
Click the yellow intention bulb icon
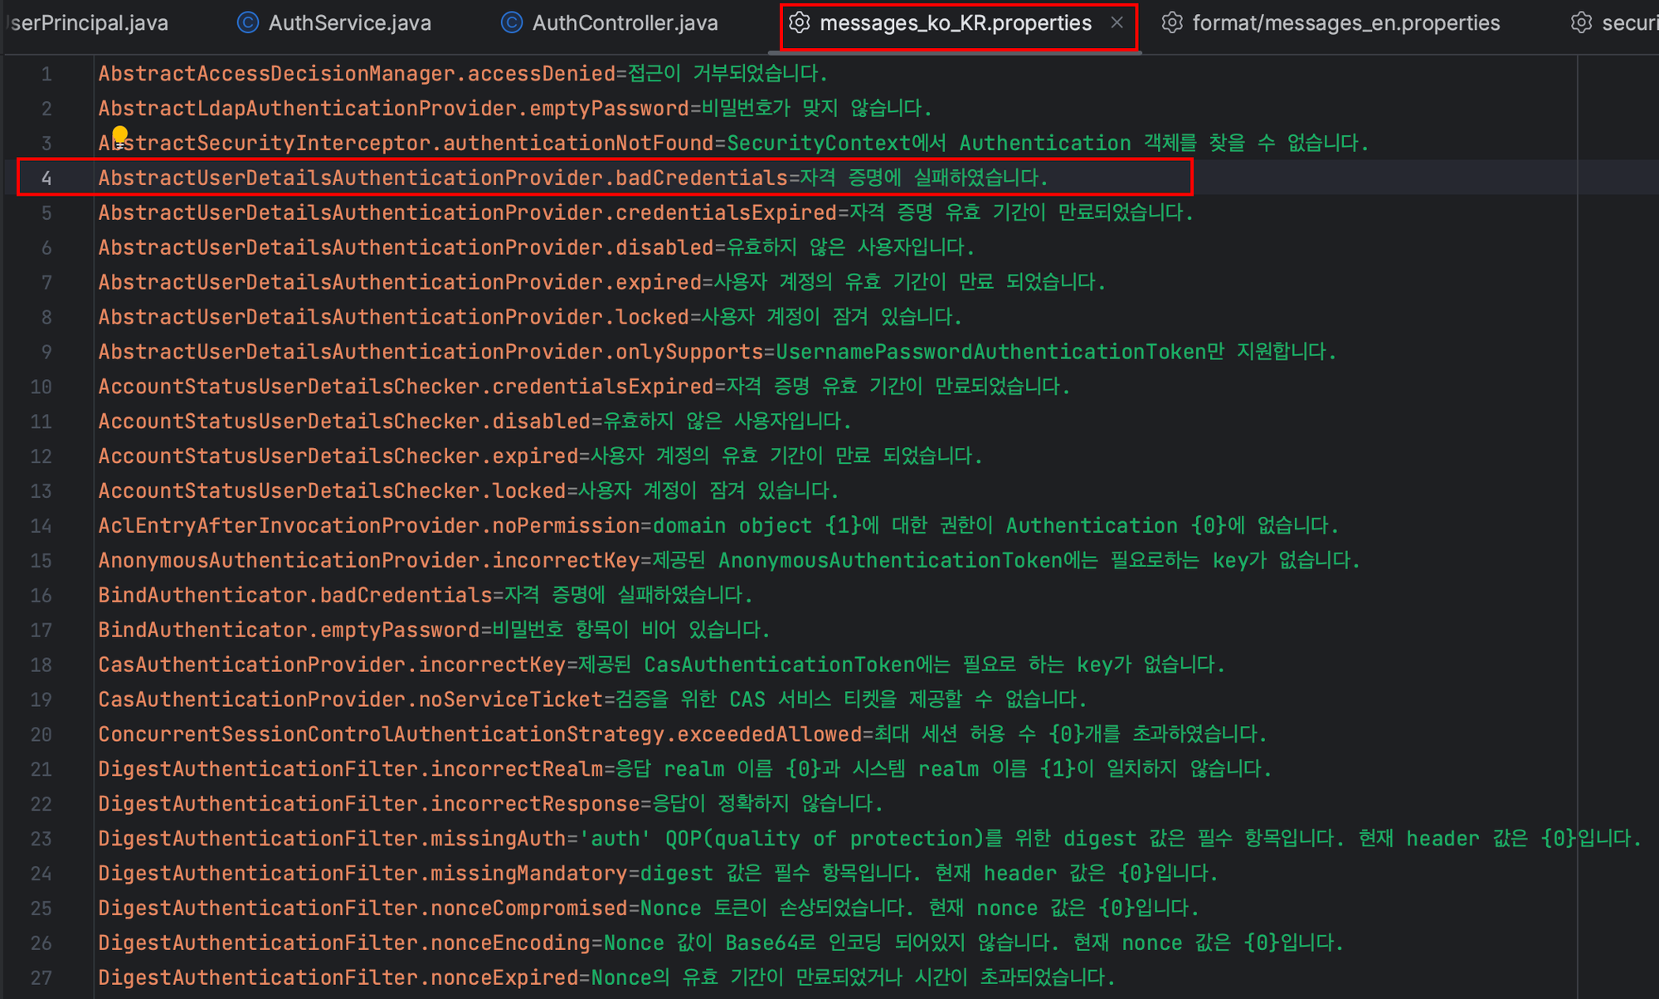coord(120,134)
